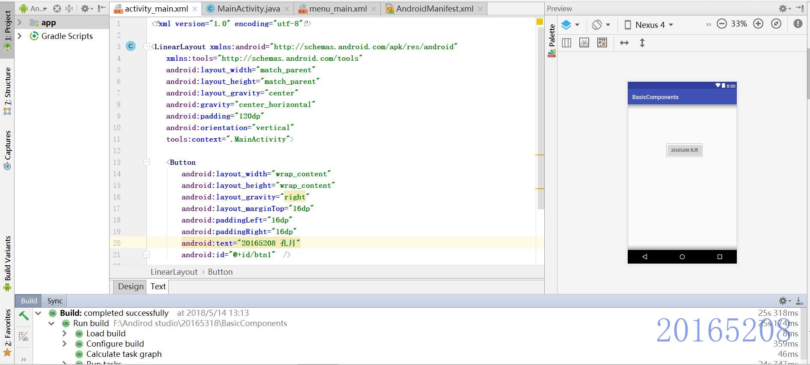
Task: Select the Build tab in bottom panel
Action: pyautogui.click(x=29, y=300)
